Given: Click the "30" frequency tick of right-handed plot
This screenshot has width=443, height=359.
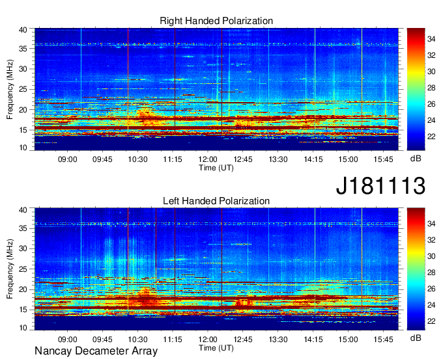Looking at the screenshot, I should [x=23, y=69].
